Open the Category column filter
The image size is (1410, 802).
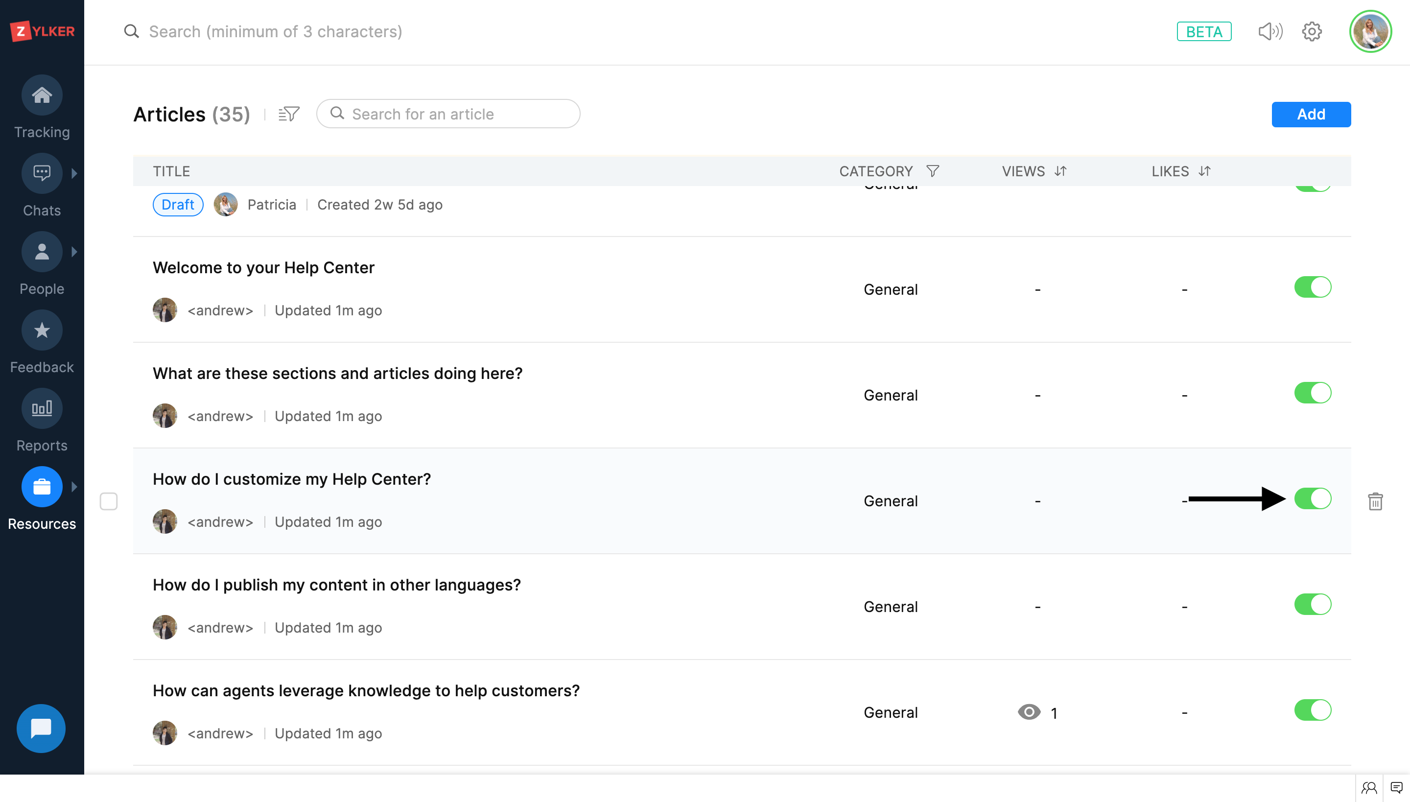pos(933,171)
